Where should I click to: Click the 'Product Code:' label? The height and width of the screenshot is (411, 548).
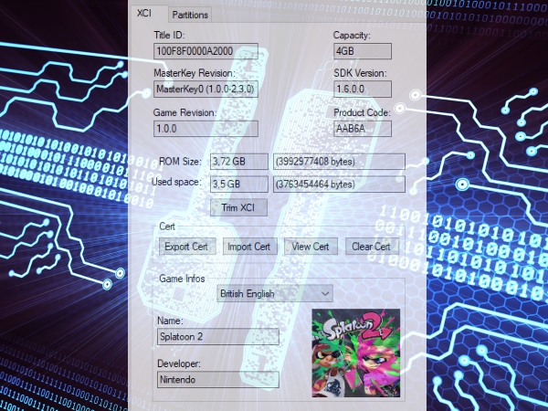tap(362, 113)
